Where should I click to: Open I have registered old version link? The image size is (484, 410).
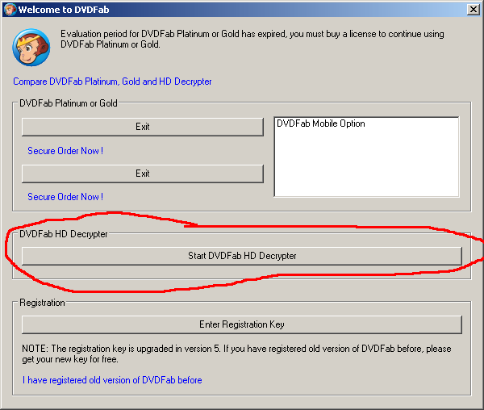click(x=112, y=380)
